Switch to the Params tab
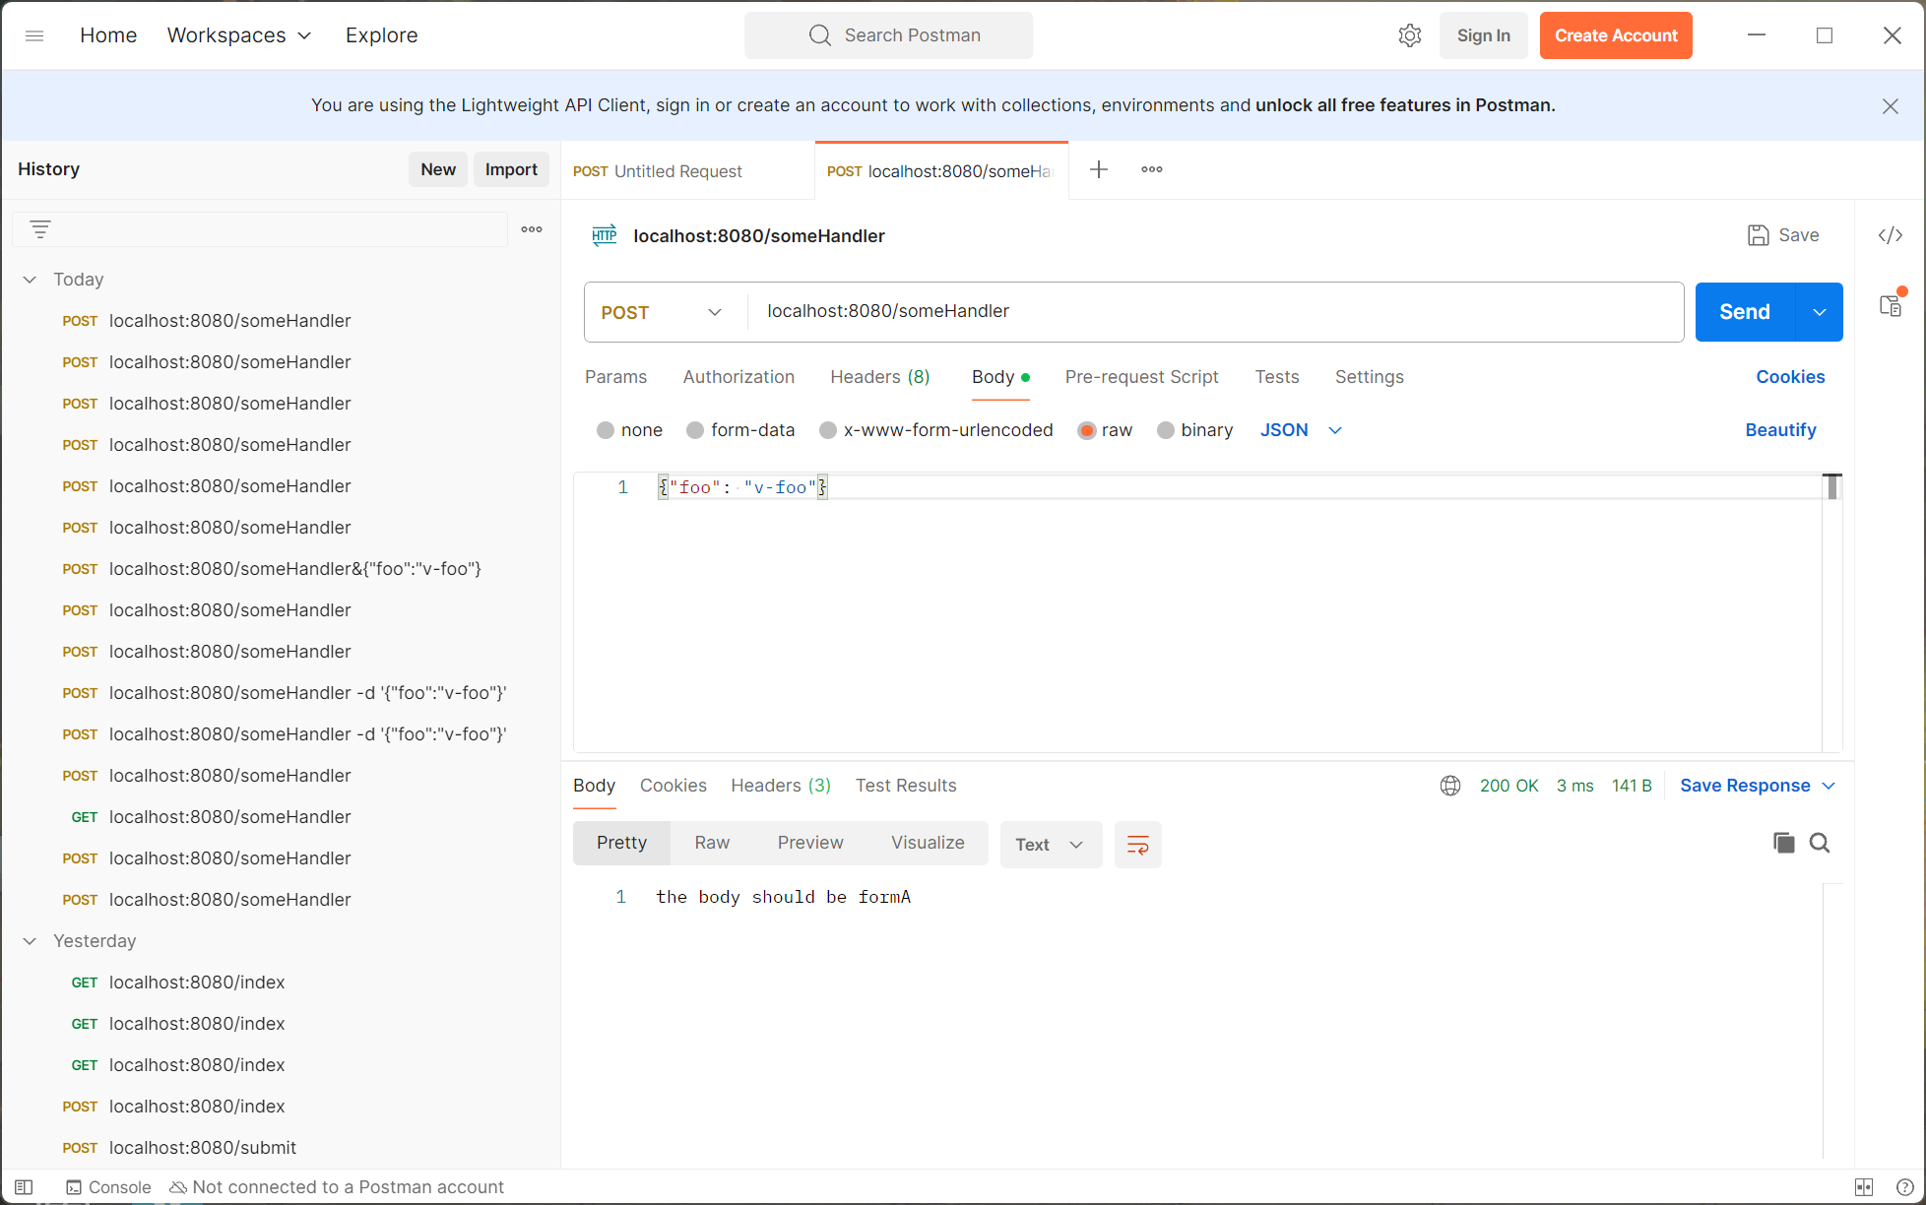This screenshot has height=1205, width=1926. tap(615, 377)
